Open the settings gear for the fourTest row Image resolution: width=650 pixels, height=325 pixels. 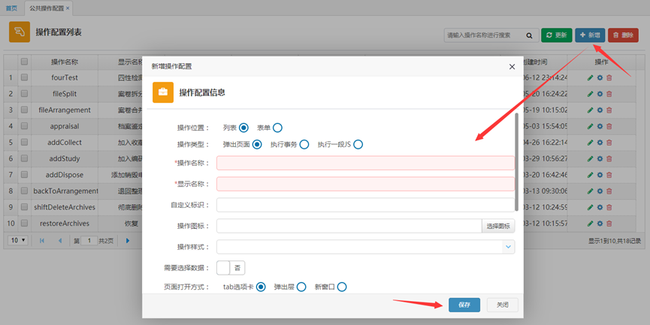click(x=600, y=78)
